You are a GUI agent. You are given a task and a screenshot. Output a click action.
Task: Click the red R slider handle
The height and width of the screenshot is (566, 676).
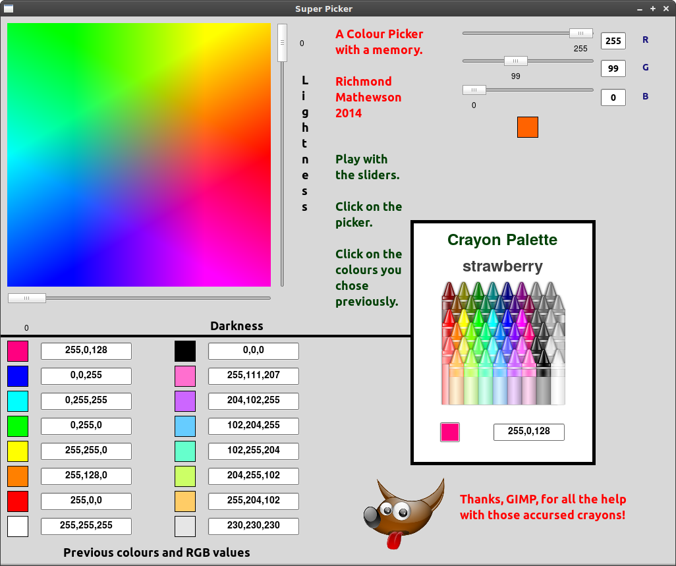[580, 34]
